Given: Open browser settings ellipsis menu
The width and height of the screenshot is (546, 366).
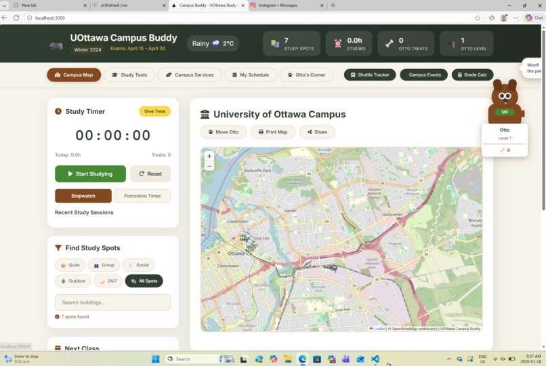Looking at the screenshot, I should point(516,18).
